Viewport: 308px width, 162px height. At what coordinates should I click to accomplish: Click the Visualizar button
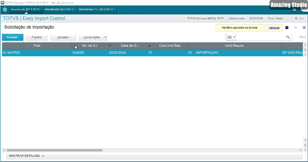click(x=63, y=37)
